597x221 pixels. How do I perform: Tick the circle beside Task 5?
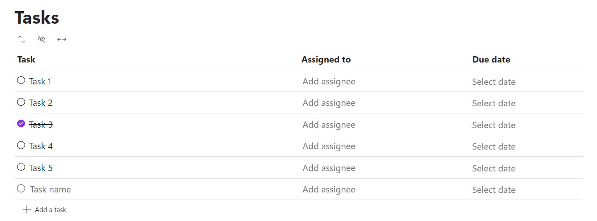pos(21,167)
